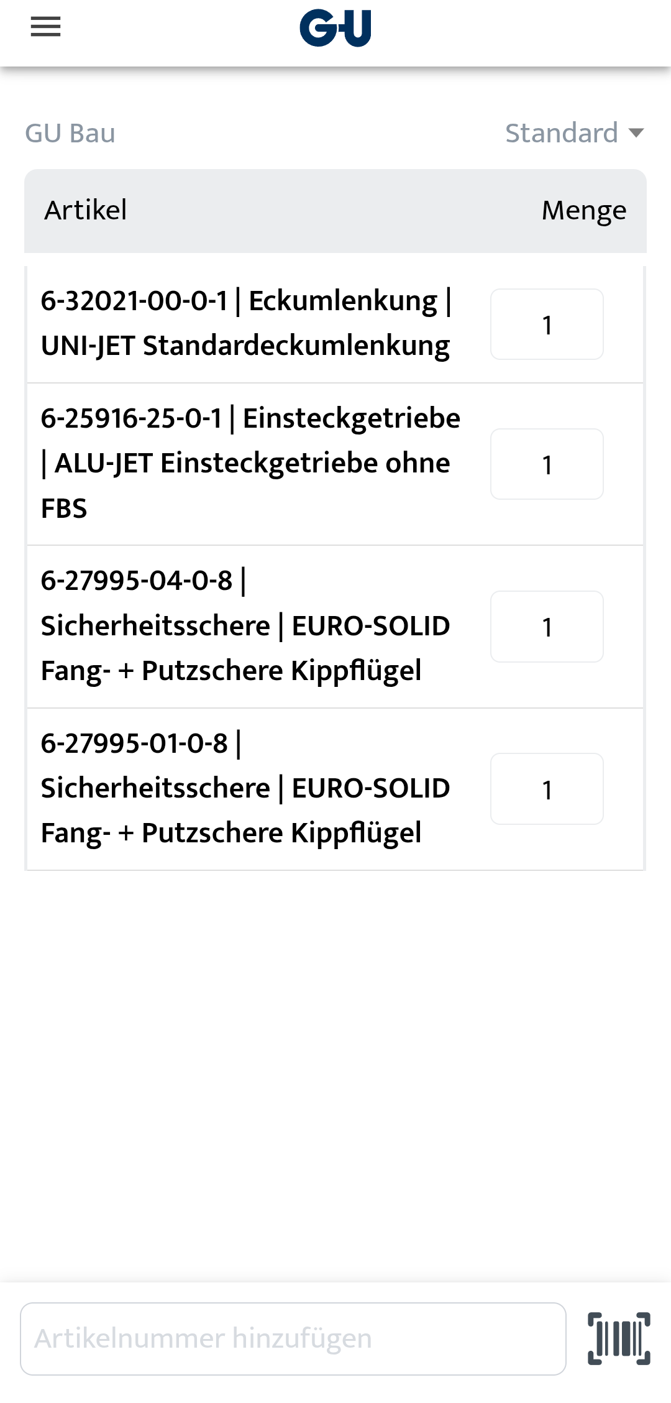671x1403 pixels.
Task: Open the hamburger navigation menu
Action: (x=45, y=27)
